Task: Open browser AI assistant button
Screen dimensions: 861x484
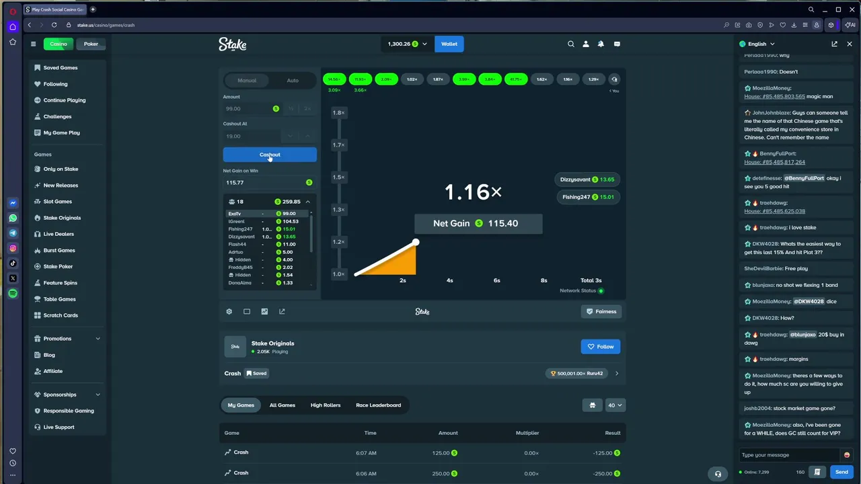Action: pyautogui.click(x=850, y=25)
